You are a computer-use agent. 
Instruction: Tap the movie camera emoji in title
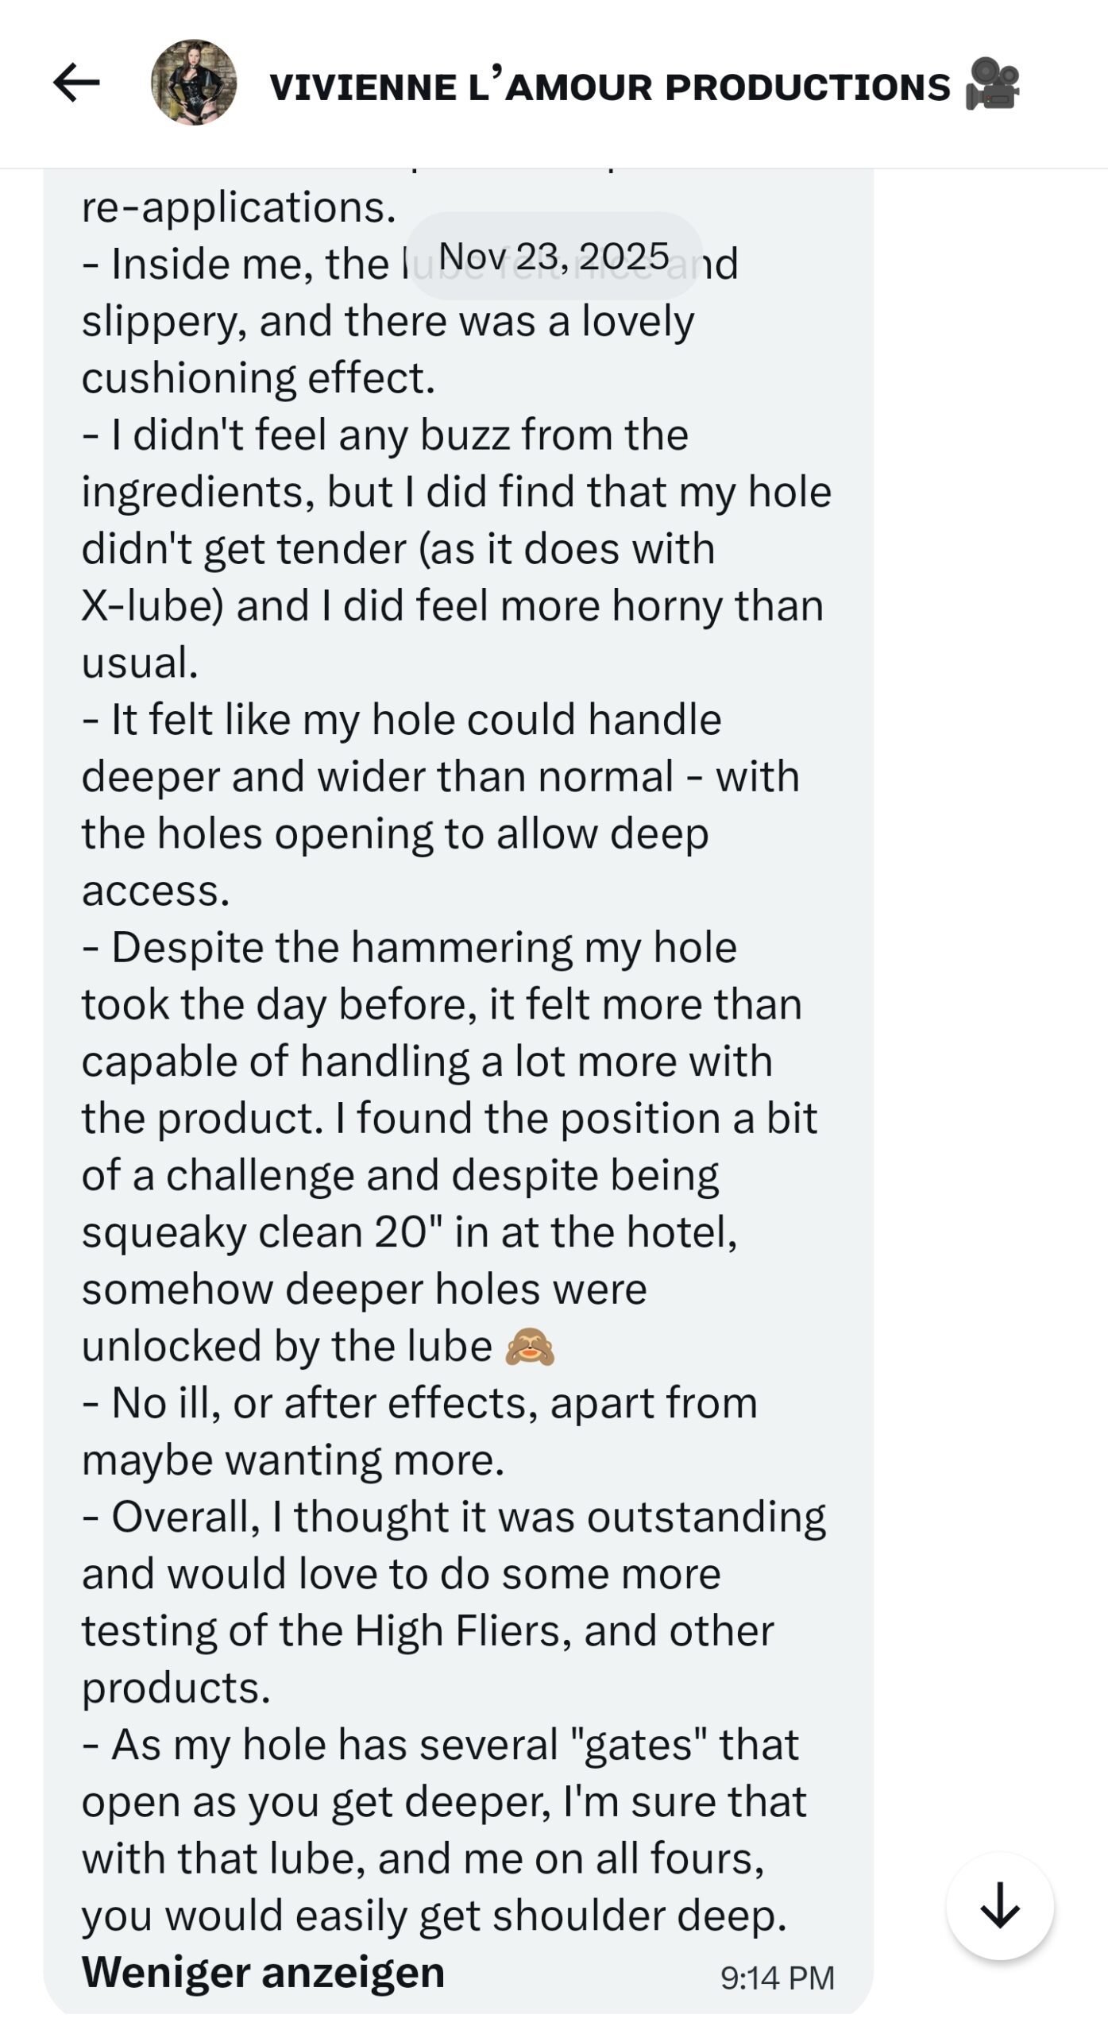pos(992,84)
